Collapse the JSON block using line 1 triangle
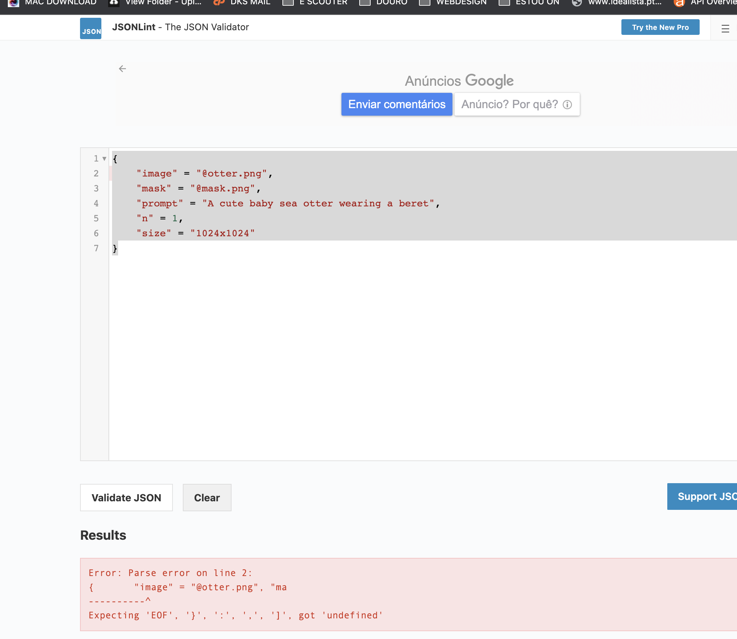The height and width of the screenshot is (639, 737). click(x=104, y=158)
